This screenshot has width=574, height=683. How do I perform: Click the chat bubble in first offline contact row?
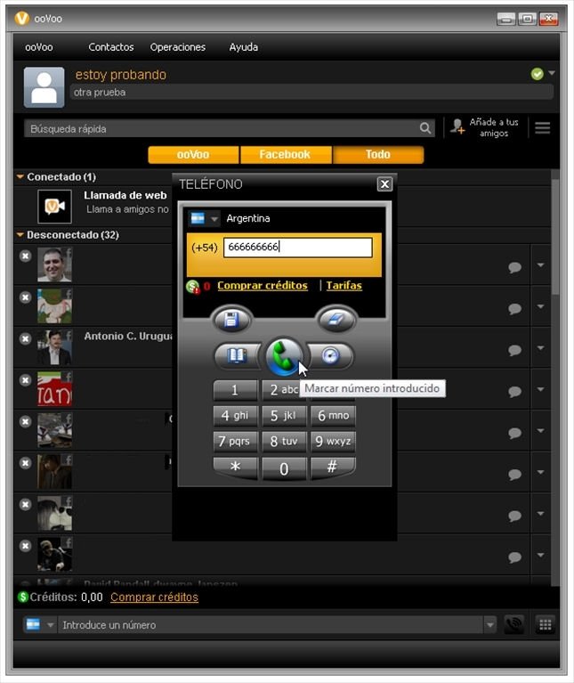tap(514, 267)
